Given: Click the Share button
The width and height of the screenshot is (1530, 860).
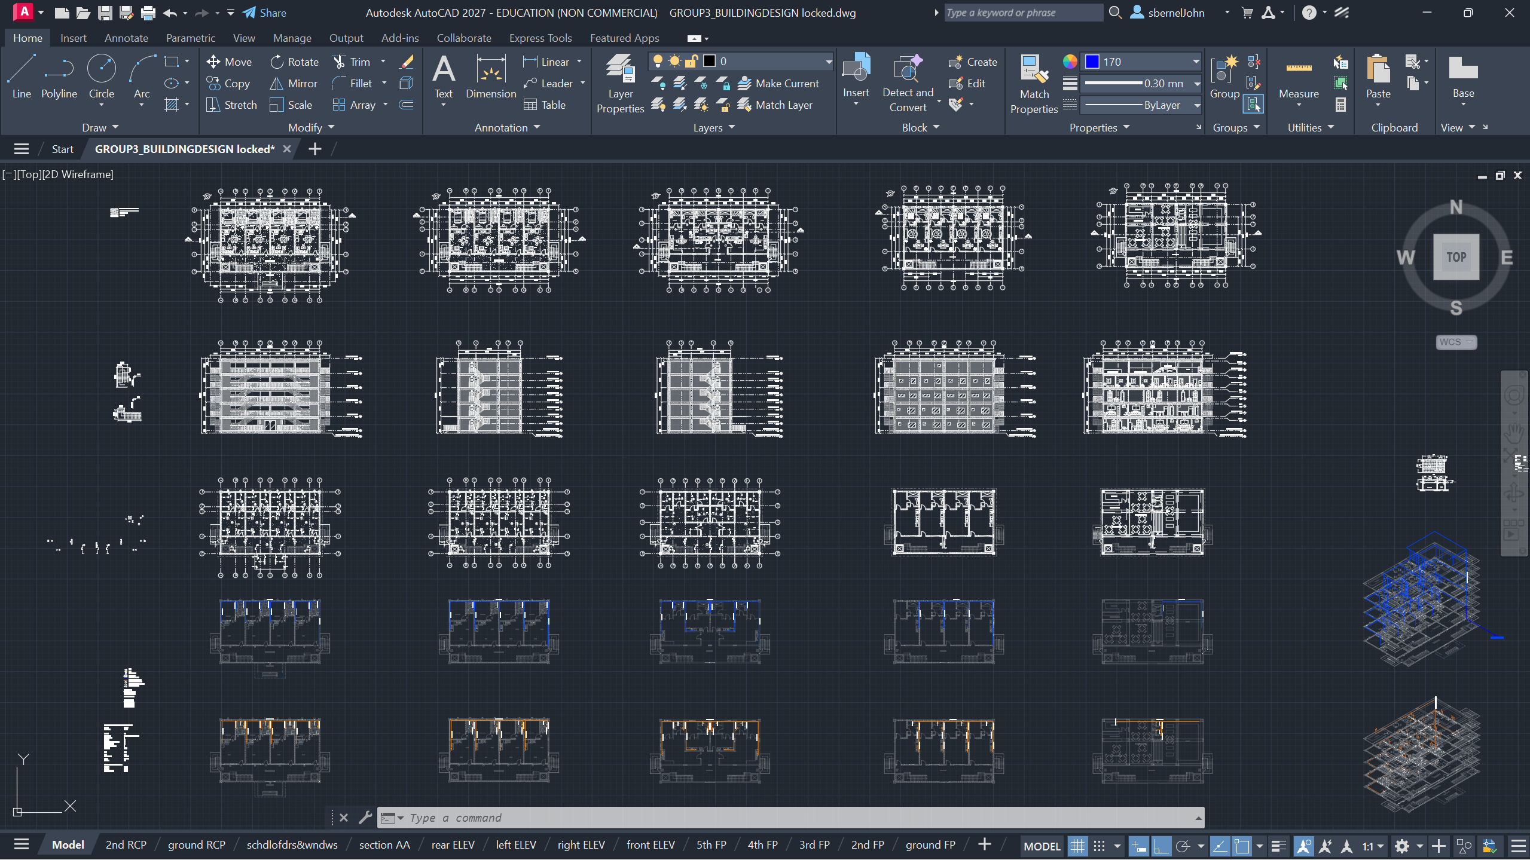Looking at the screenshot, I should click(265, 13).
